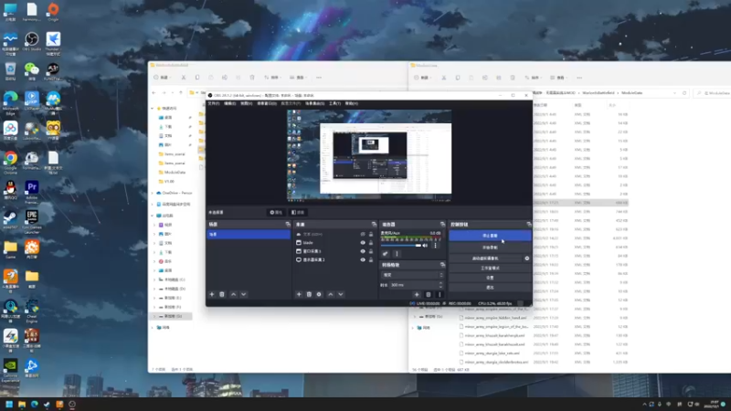Mute the microphone speaker icon in mixer
This screenshot has width=731, height=411.
(x=426, y=245)
